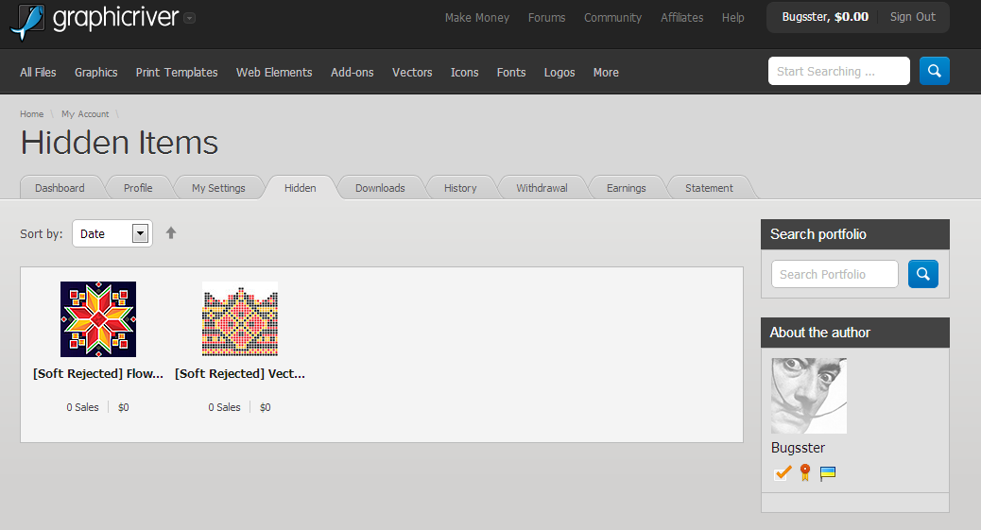Screen dimensions: 981x530
Task: Click the '0 Sales' text under the Vect item
Action: (x=224, y=407)
